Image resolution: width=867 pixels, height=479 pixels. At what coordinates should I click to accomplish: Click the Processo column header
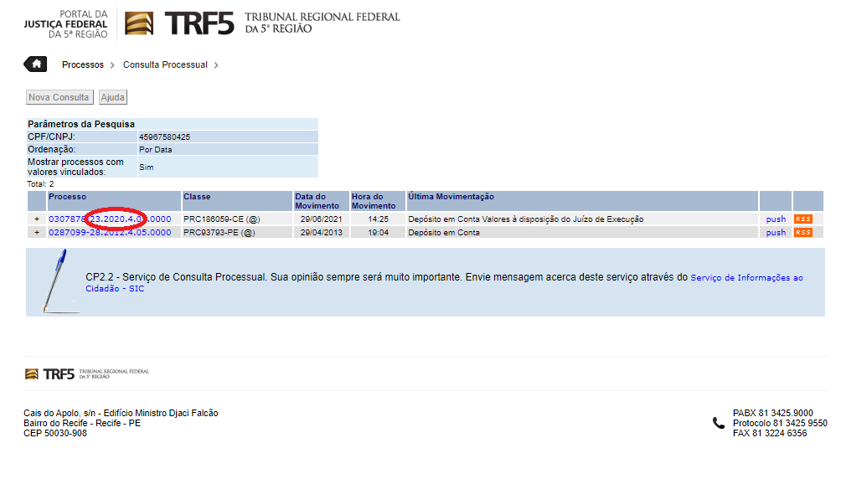point(67,197)
